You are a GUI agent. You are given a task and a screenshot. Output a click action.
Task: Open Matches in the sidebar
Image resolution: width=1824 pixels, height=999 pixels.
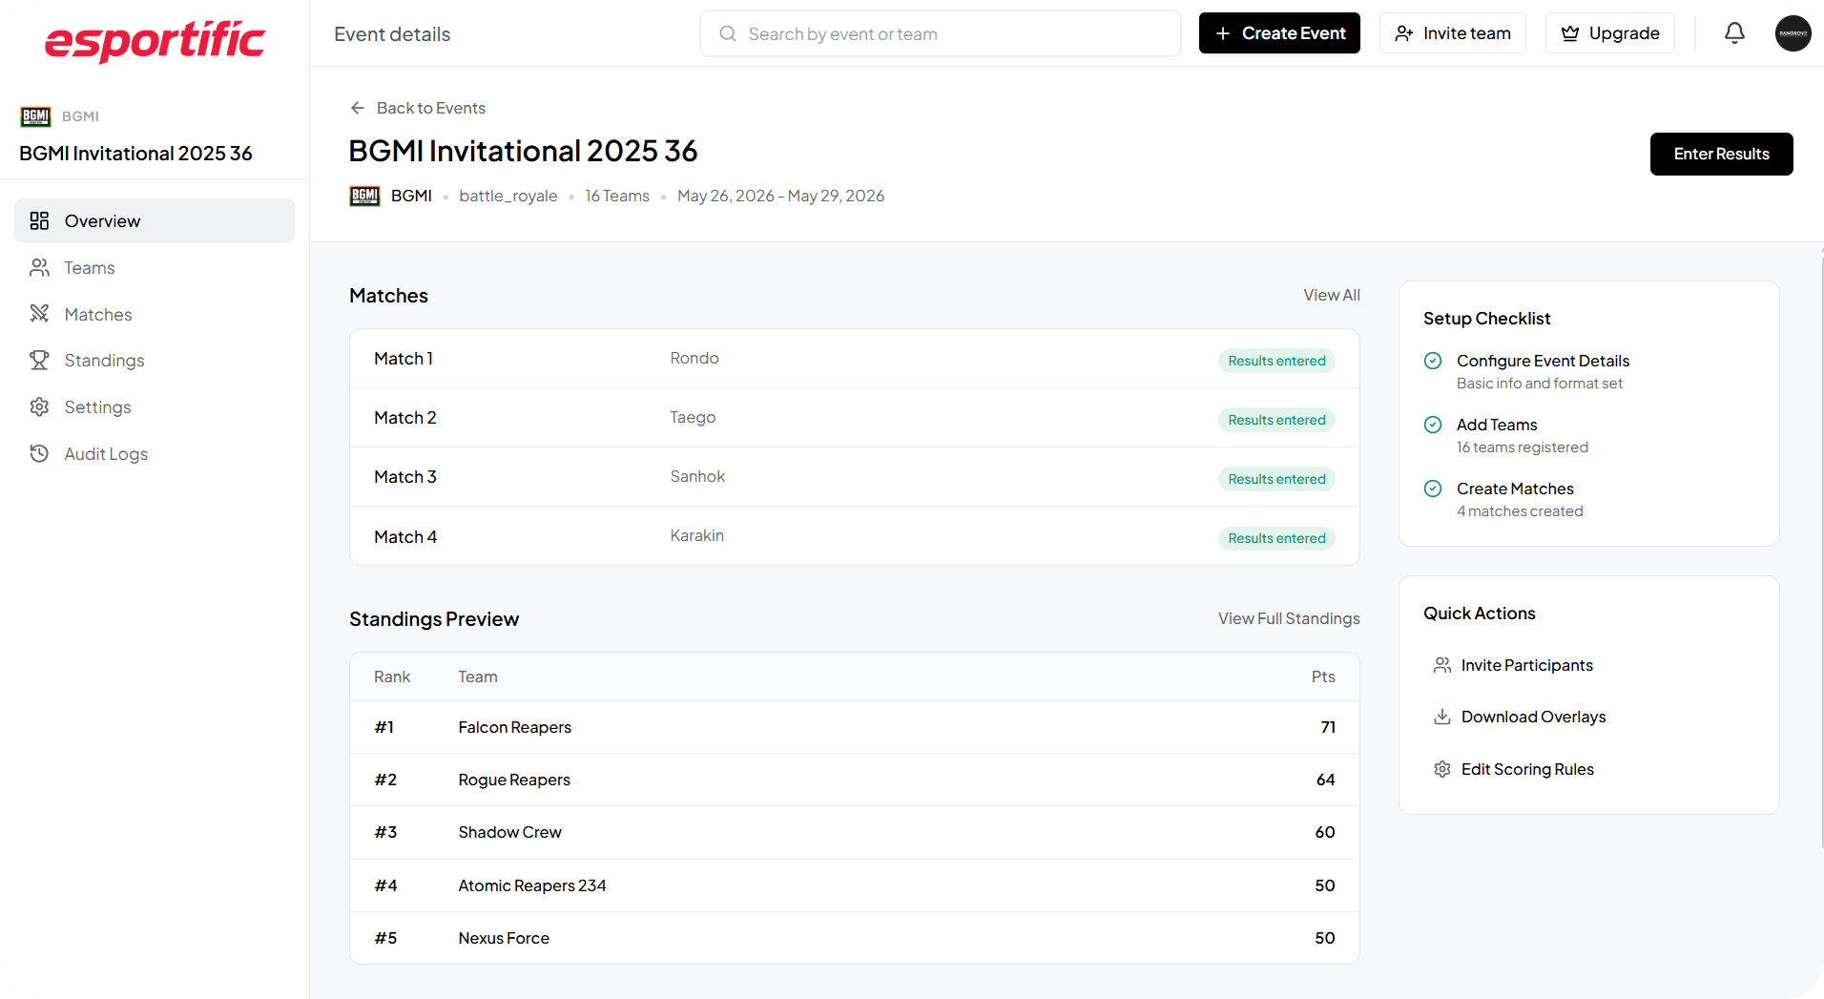[155, 314]
